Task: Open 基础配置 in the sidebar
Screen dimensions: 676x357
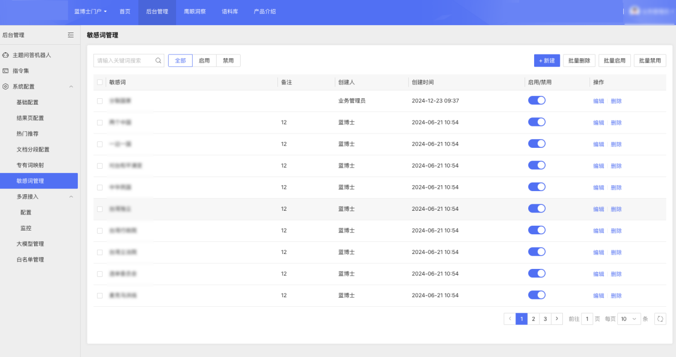Action: point(27,102)
